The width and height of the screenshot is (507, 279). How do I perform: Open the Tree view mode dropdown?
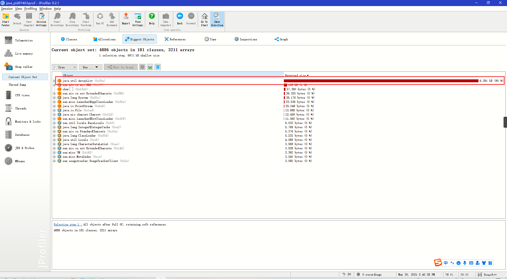point(65,67)
